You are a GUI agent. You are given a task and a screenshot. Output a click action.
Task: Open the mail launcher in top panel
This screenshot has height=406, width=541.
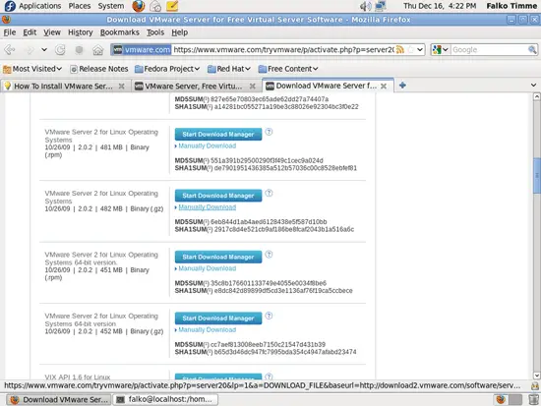tap(155, 6)
